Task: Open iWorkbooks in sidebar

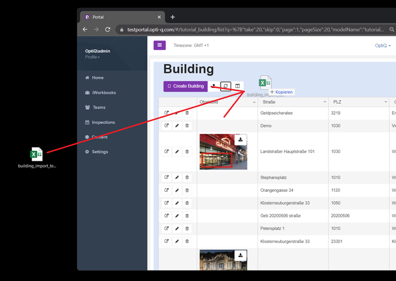Action: tap(104, 93)
